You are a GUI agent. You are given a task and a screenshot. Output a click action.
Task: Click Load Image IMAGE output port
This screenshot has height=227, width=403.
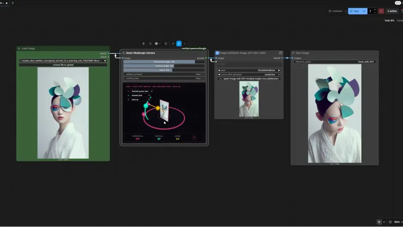[x=108, y=54]
